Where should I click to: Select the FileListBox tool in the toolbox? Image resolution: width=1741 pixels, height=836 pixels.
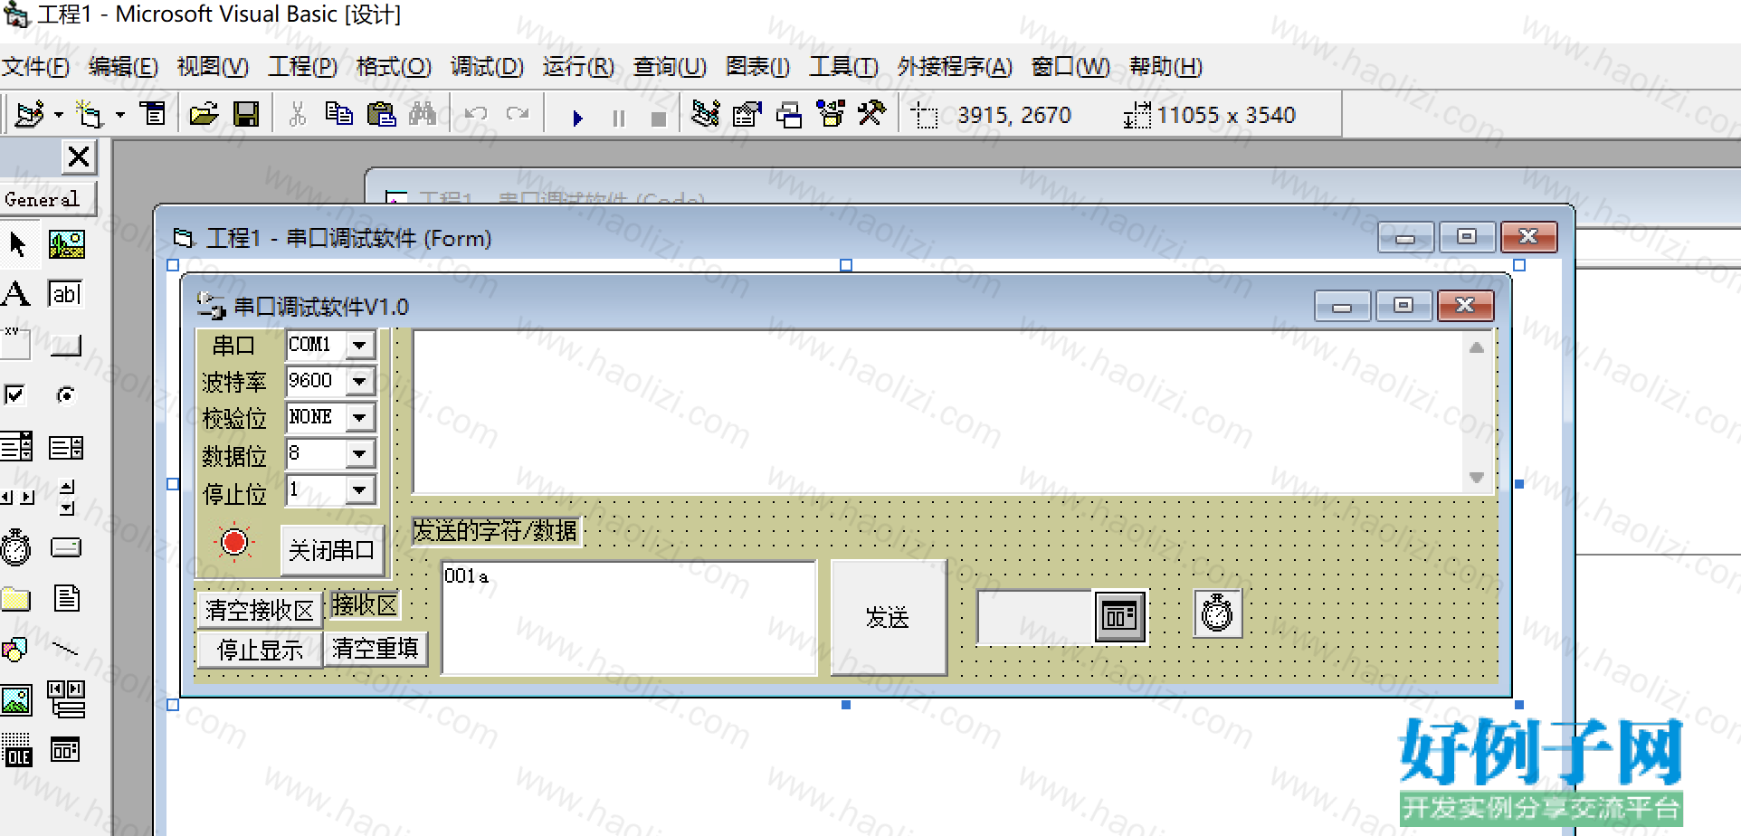(67, 598)
